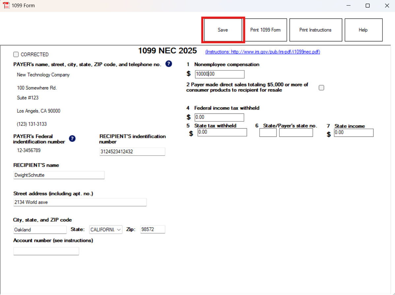Select the RECIPIENT'S name field
This screenshot has width=395, height=295.
(x=59, y=175)
